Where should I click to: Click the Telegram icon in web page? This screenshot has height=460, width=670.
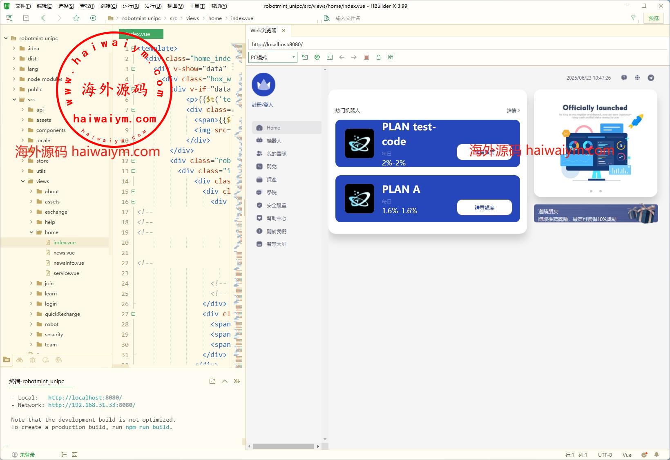(x=651, y=78)
